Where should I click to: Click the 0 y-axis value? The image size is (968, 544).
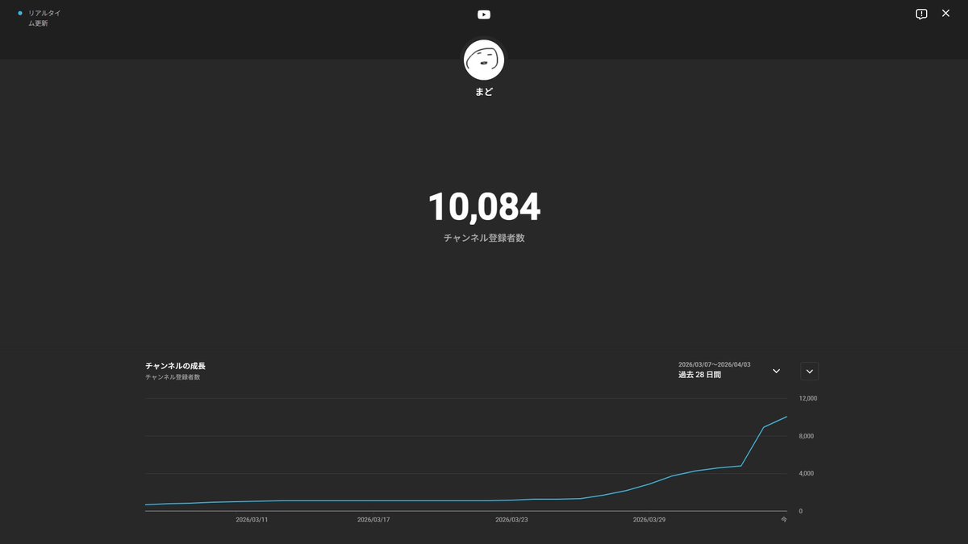(801, 511)
